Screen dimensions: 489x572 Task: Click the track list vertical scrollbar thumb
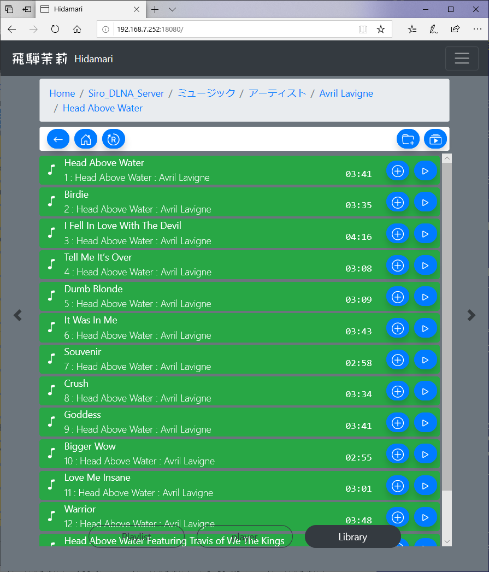click(447, 327)
